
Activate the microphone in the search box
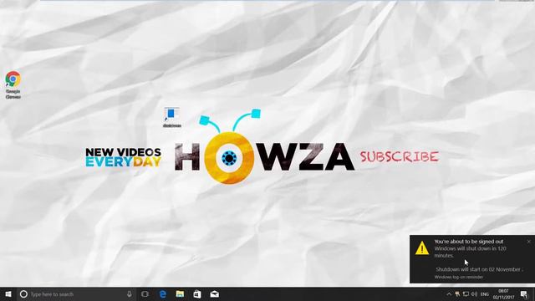coord(130,294)
